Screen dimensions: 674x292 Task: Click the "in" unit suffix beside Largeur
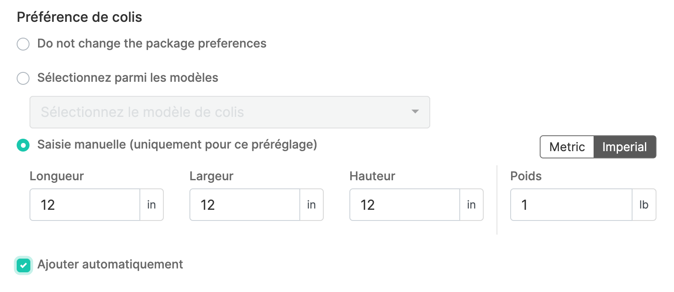(x=311, y=205)
